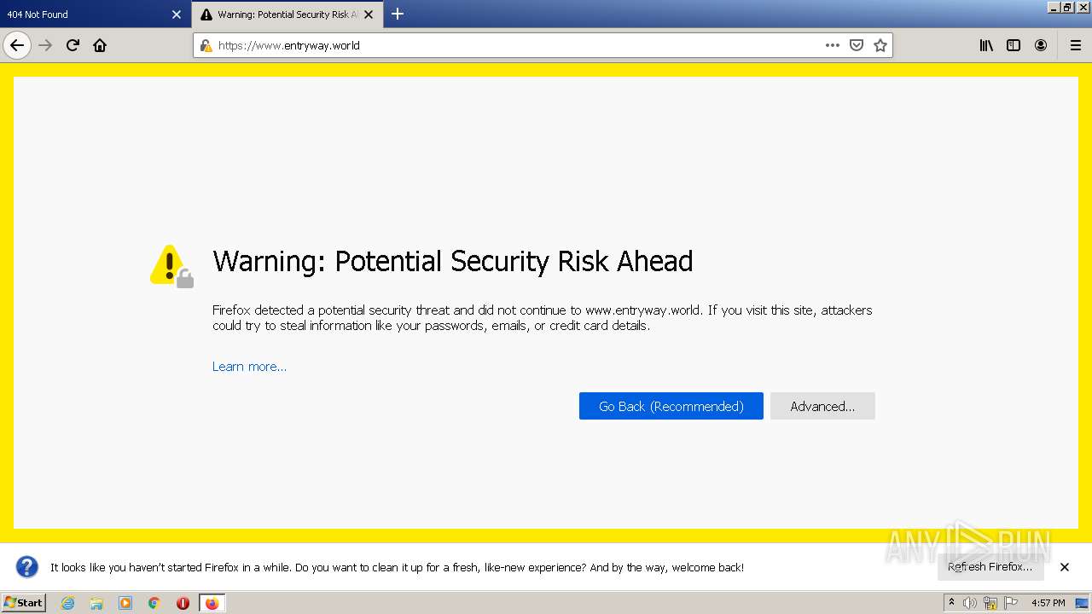
Task: Click Go Back (Recommended) button
Action: click(x=671, y=406)
